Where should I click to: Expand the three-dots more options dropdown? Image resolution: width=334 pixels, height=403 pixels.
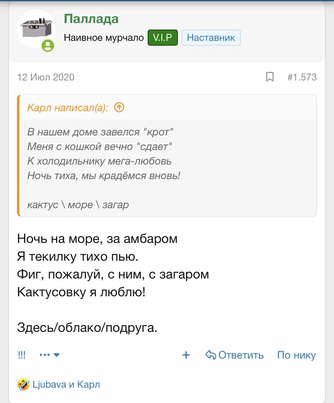[x=50, y=355]
